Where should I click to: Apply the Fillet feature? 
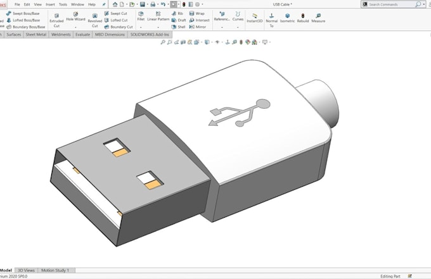(x=141, y=16)
